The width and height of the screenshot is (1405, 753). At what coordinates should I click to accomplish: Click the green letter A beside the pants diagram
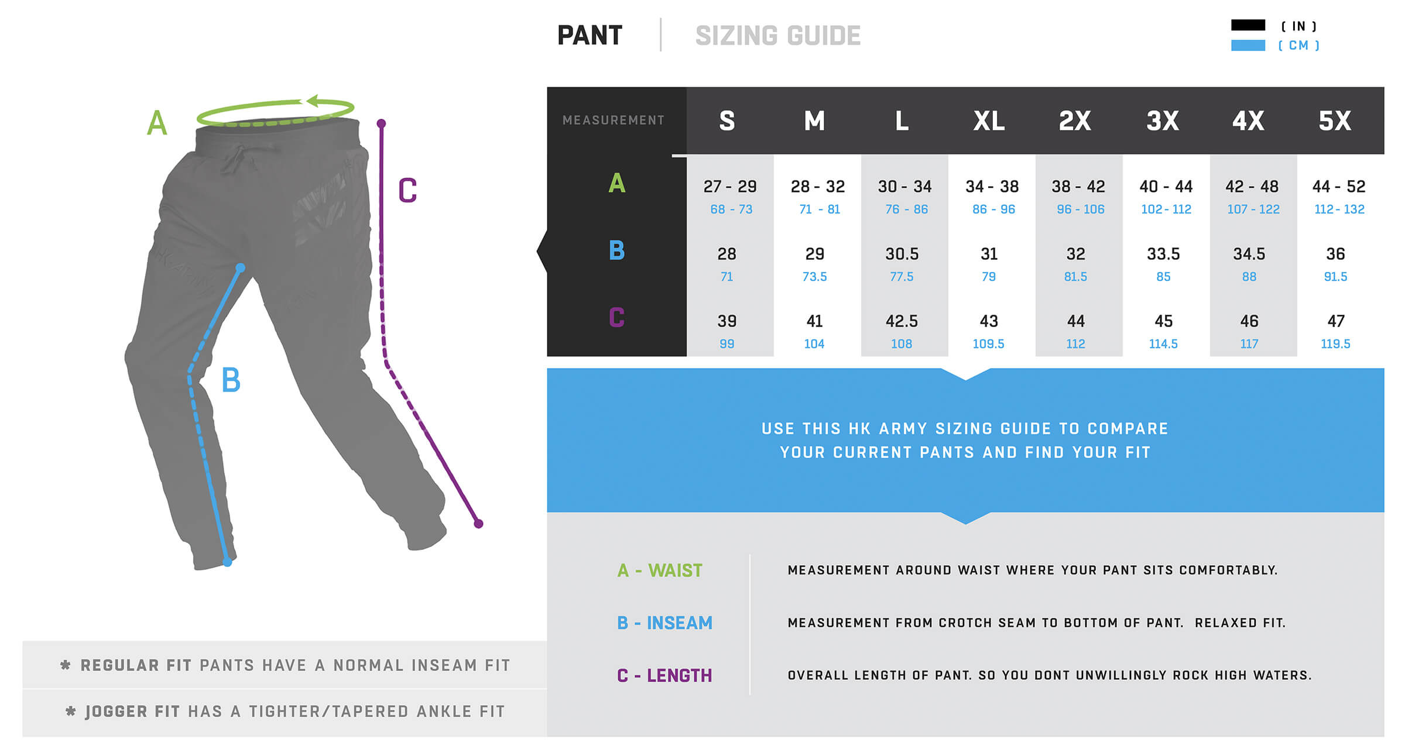click(157, 123)
